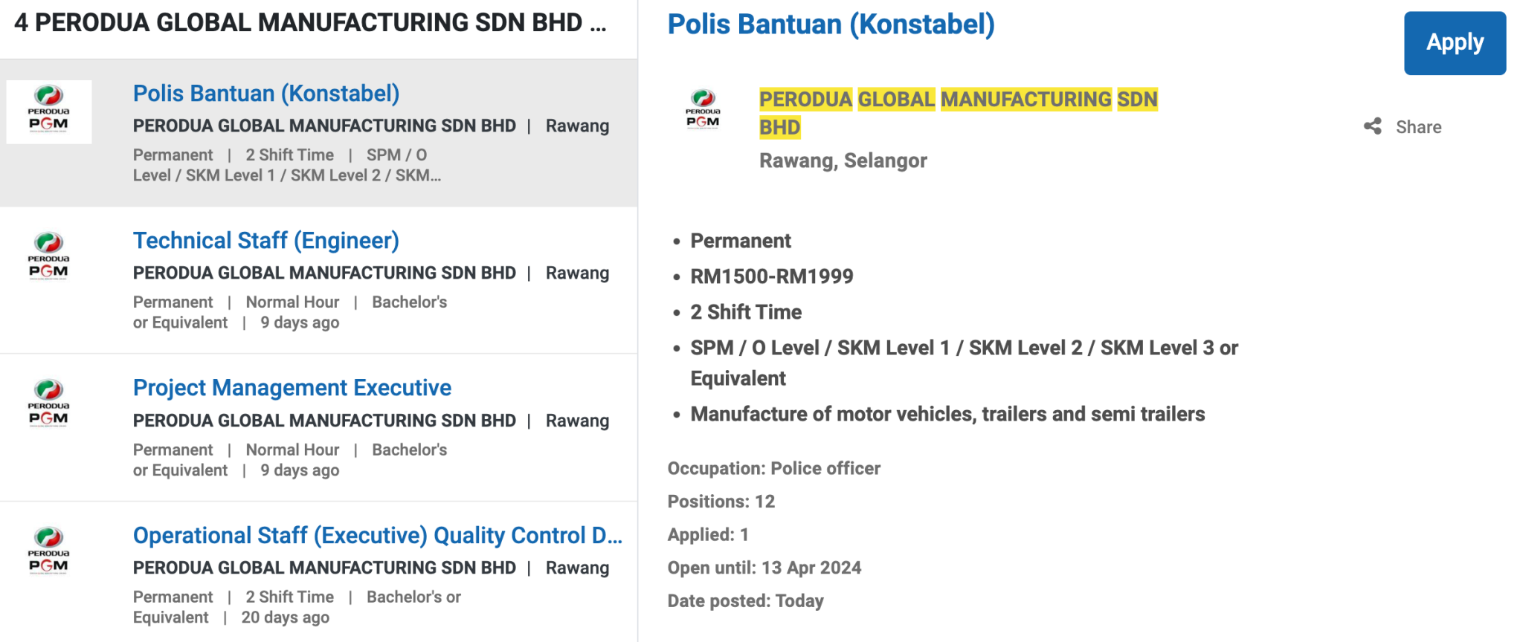Click the Open until 13 Apr 2024 text
The image size is (1523, 642).
(764, 567)
